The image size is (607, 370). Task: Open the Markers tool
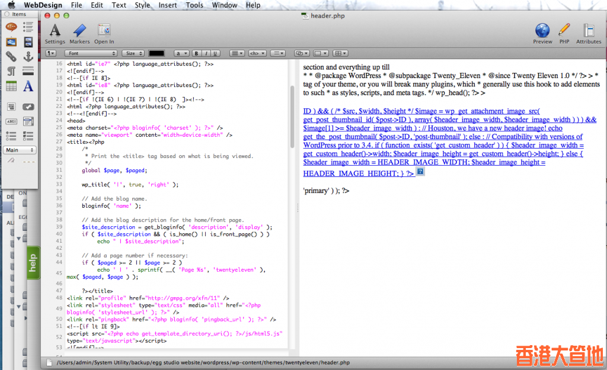point(79,34)
